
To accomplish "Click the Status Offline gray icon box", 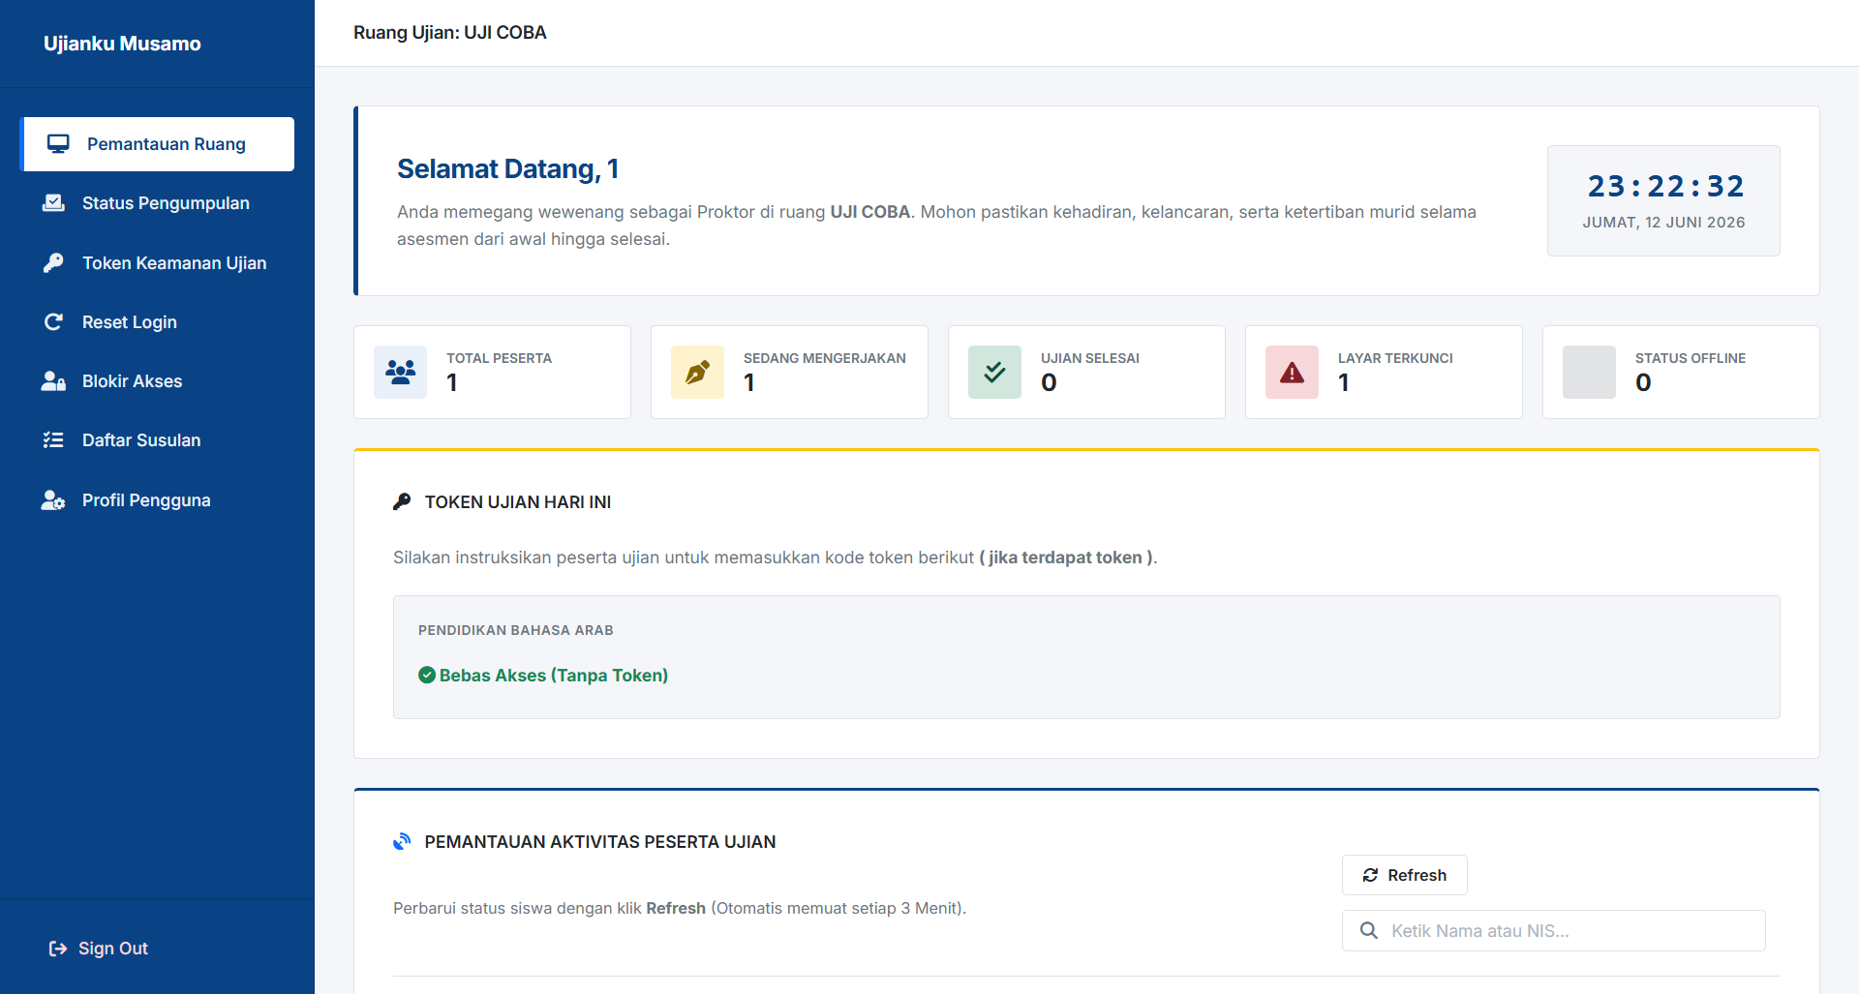I will click(1589, 372).
